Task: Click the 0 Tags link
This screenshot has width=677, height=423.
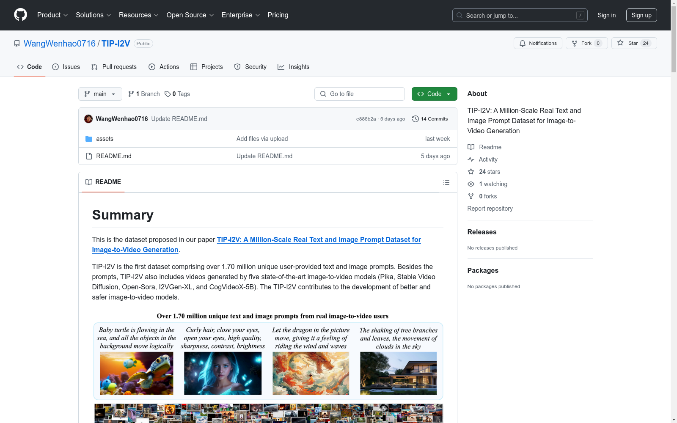Action: click(177, 94)
